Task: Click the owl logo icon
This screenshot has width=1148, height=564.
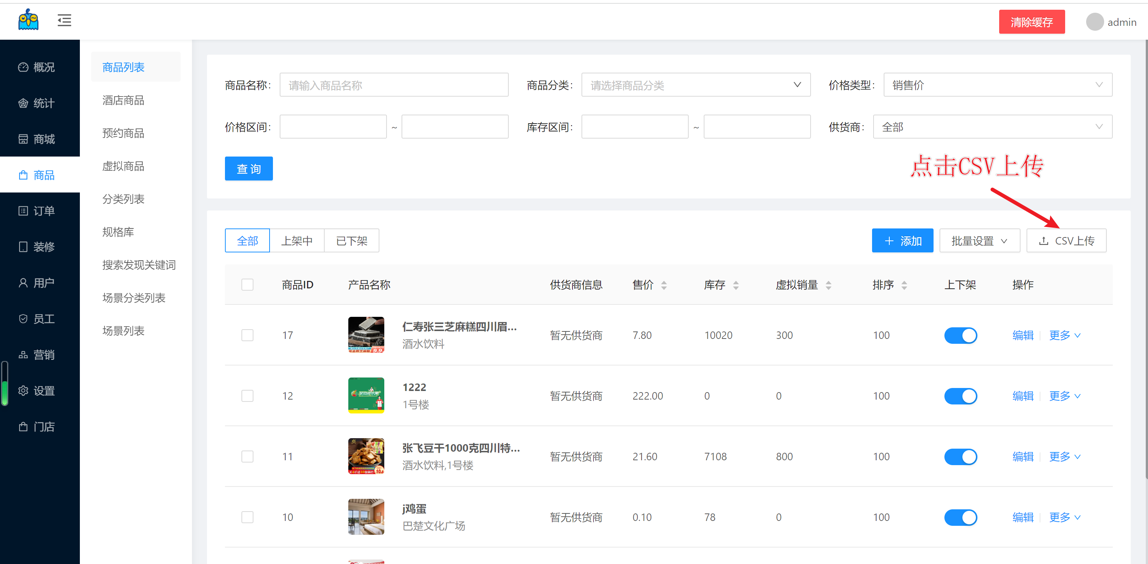Action: point(28,20)
